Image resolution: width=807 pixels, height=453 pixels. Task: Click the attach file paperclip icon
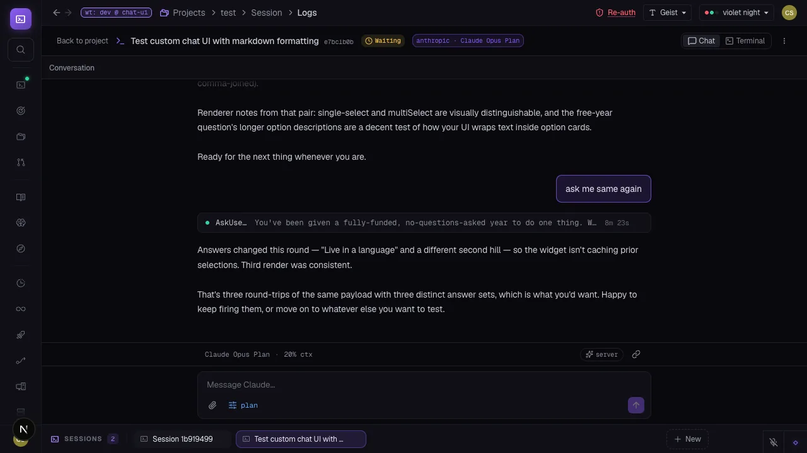tap(212, 405)
